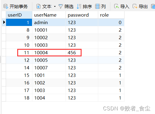Select the password column header

(x=82, y=15)
